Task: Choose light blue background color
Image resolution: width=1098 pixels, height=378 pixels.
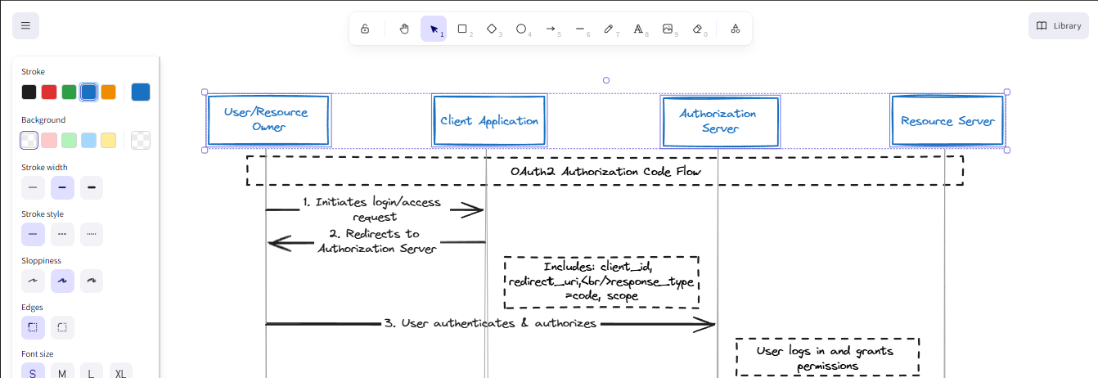Action: [88, 140]
